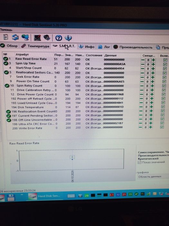Increase offset for Power On Time Count

tap(152, 82)
